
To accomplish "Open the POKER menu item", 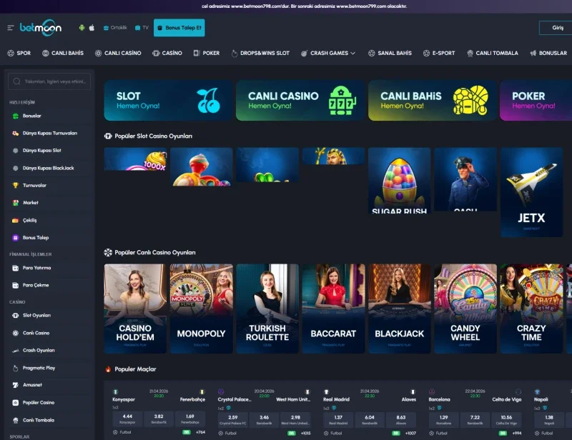I will click(207, 54).
